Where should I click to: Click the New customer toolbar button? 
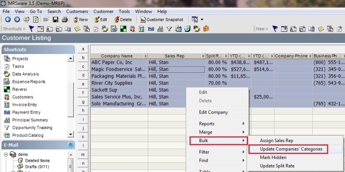coord(80,20)
